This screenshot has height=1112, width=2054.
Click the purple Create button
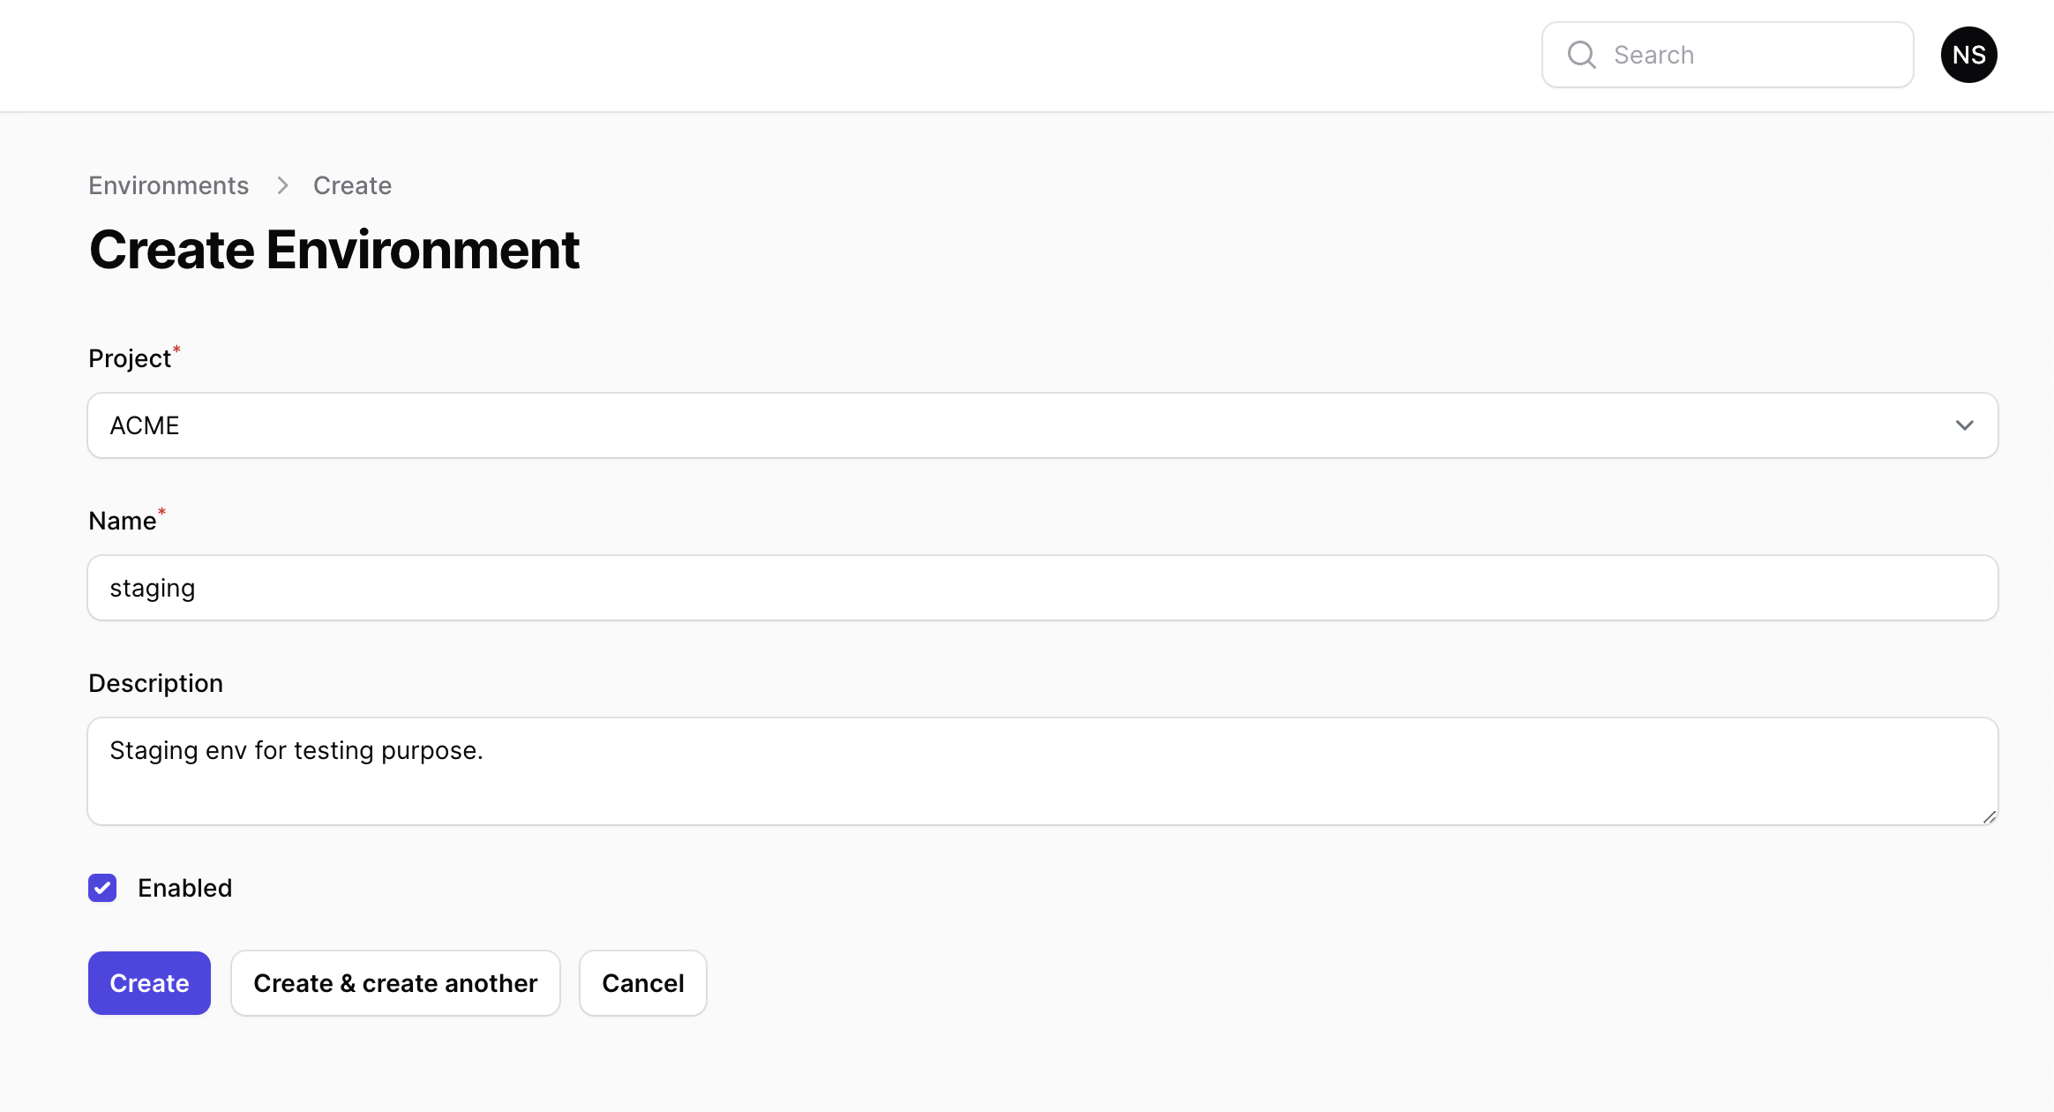[149, 983]
